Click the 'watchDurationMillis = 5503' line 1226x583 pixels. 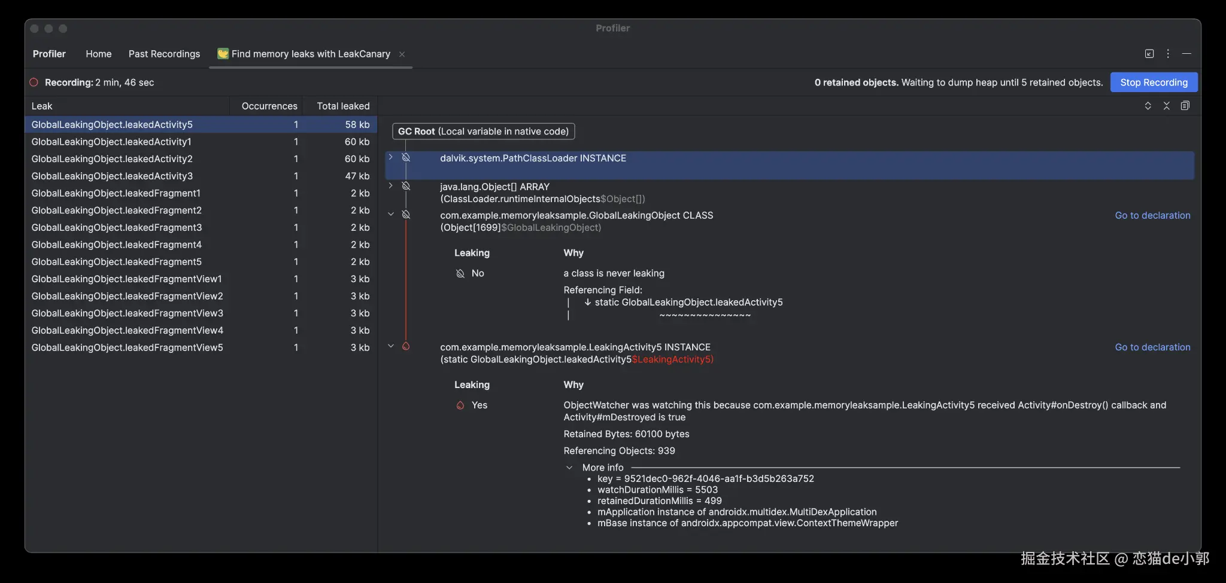(657, 490)
